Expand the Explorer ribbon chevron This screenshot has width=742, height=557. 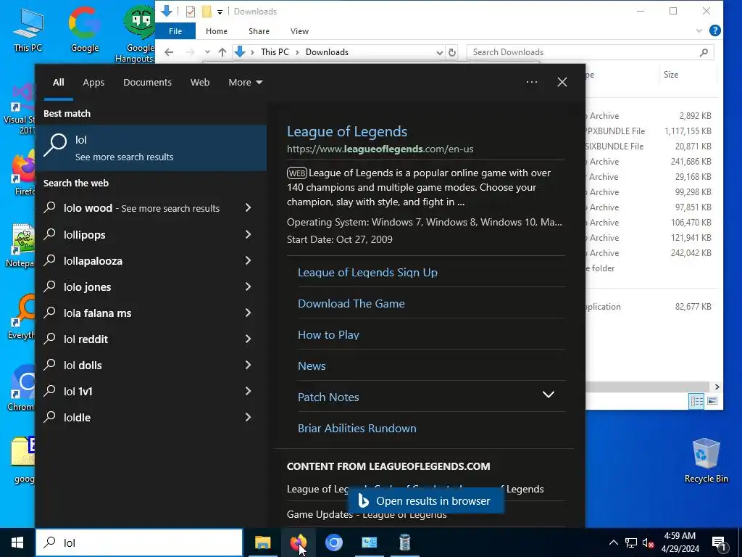[x=699, y=30]
